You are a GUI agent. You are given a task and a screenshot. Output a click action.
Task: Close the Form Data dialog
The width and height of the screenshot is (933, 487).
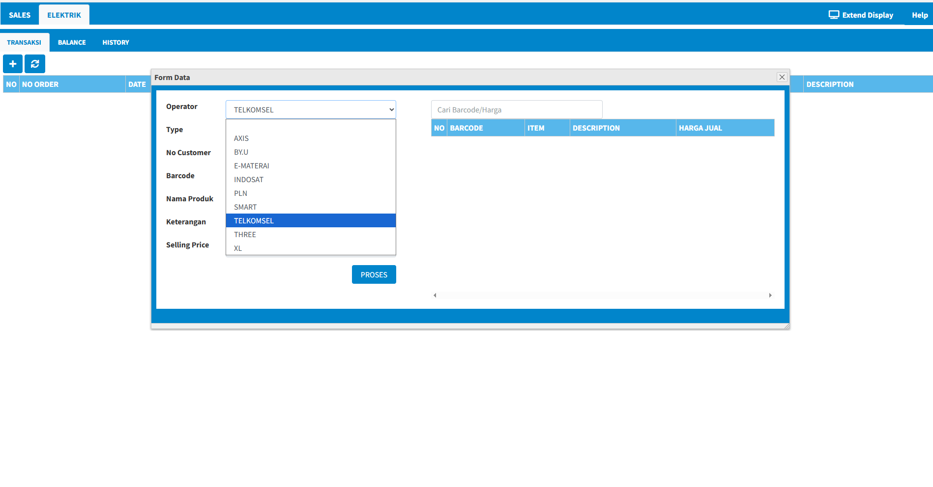point(782,77)
